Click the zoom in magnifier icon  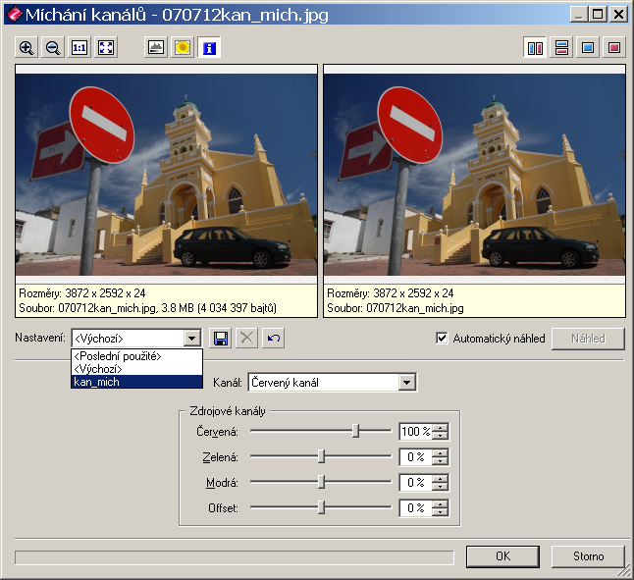(x=26, y=47)
